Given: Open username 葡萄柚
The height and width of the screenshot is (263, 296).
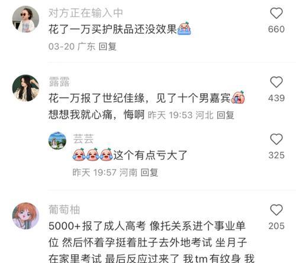Looking at the screenshot, I should pos(65,209).
